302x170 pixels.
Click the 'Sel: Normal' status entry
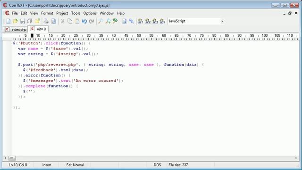[75, 165]
